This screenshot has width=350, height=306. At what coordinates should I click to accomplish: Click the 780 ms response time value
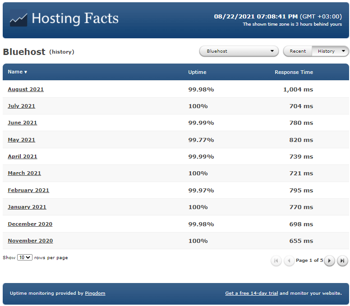click(301, 123)
